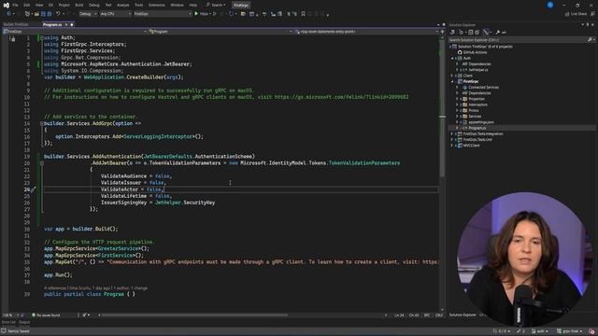Click the references CodeLens above Program class
The width and height of the screenshot is (598, 336).
coord(56,288)
